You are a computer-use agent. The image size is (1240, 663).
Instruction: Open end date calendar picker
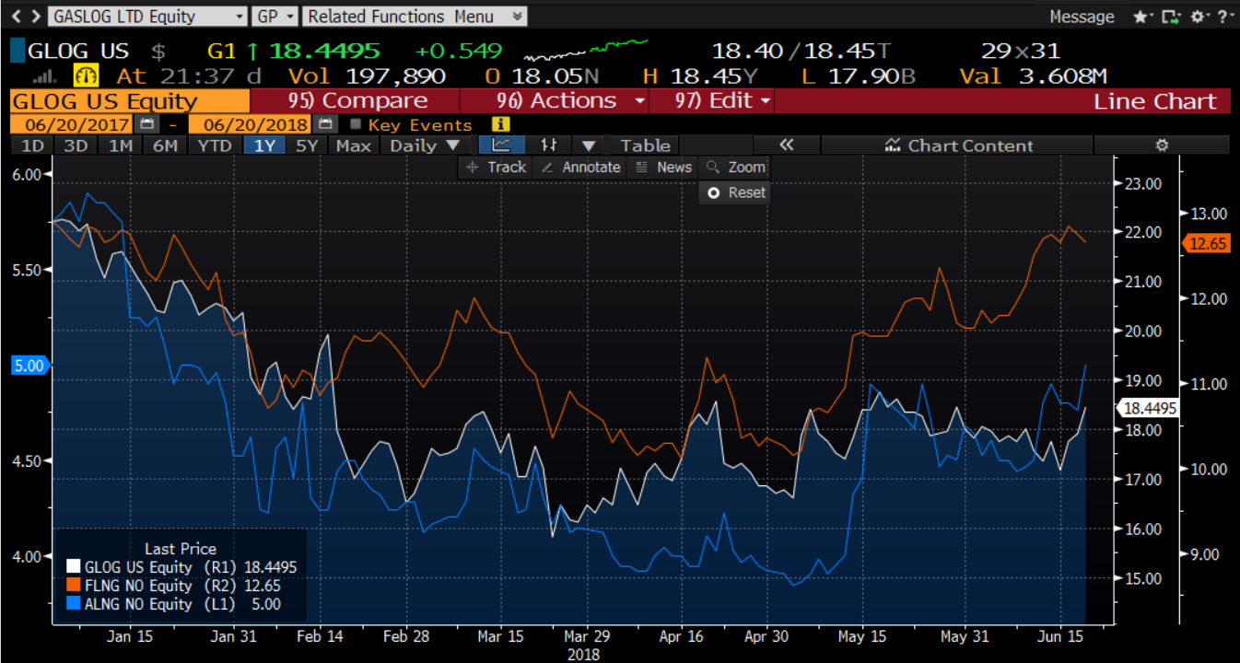[323, 123]
